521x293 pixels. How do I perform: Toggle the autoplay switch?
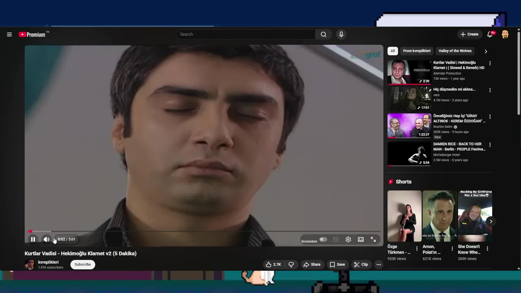pyautogui.click(x=323, y=239)
